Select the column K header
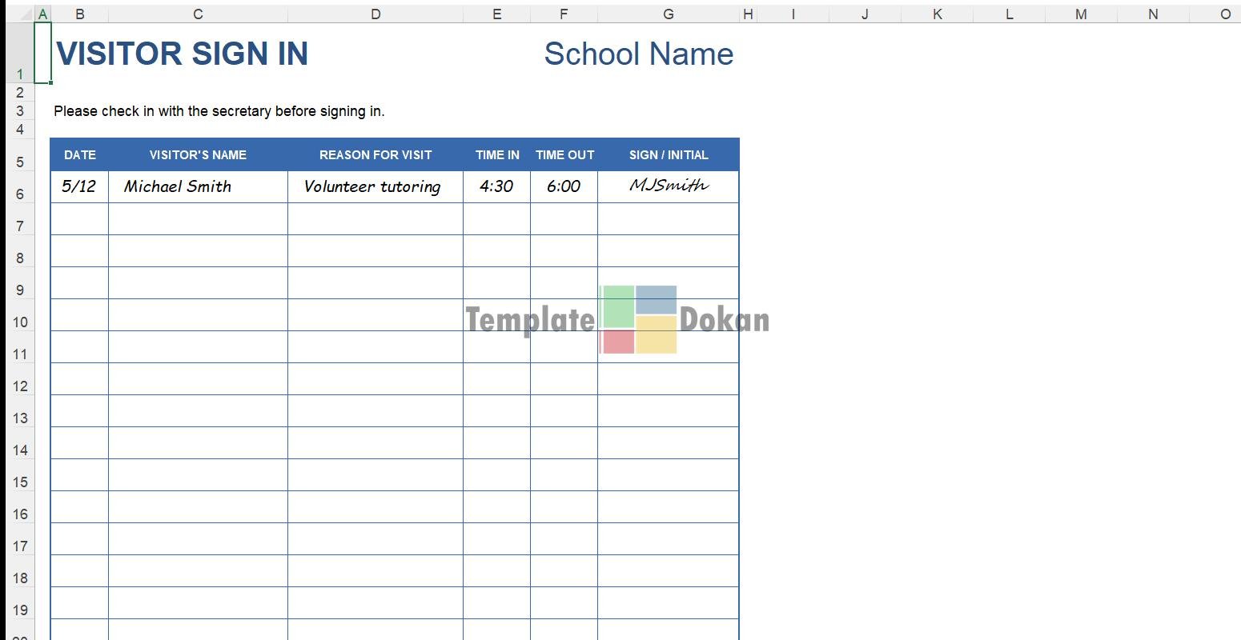 click(937, 14)
